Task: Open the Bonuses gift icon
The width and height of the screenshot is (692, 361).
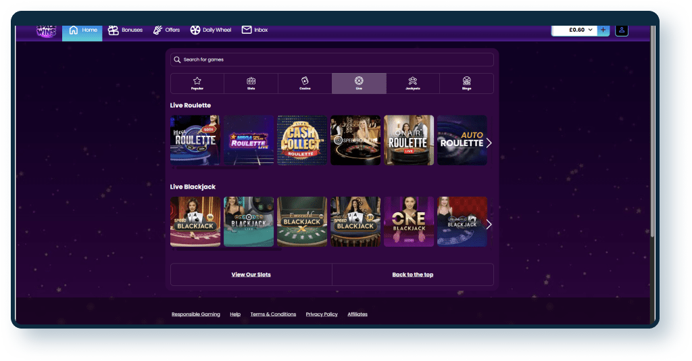Action: point(114,30)
